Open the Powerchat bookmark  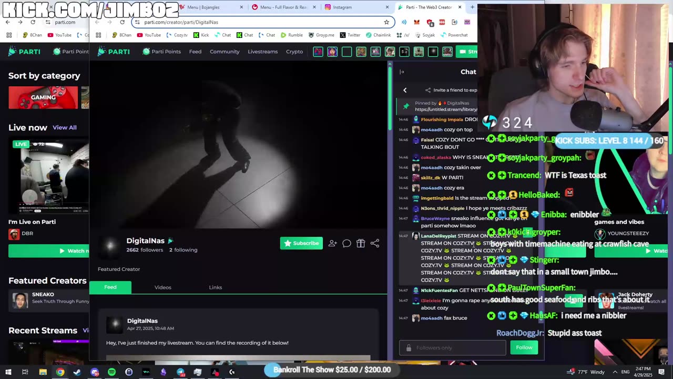[453, 35]
